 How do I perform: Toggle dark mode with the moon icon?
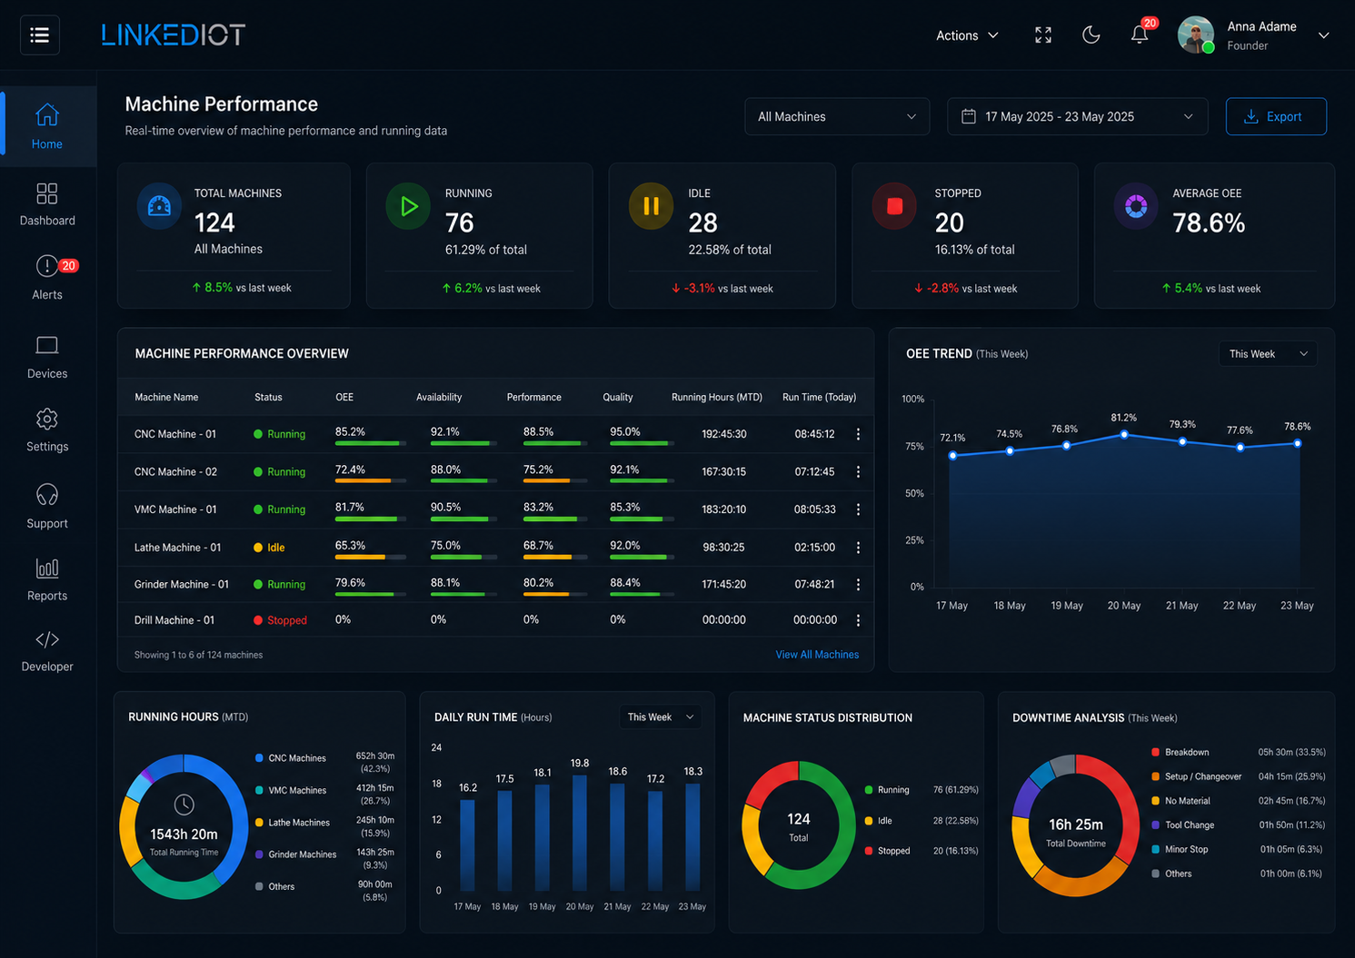coord(1091,35)
